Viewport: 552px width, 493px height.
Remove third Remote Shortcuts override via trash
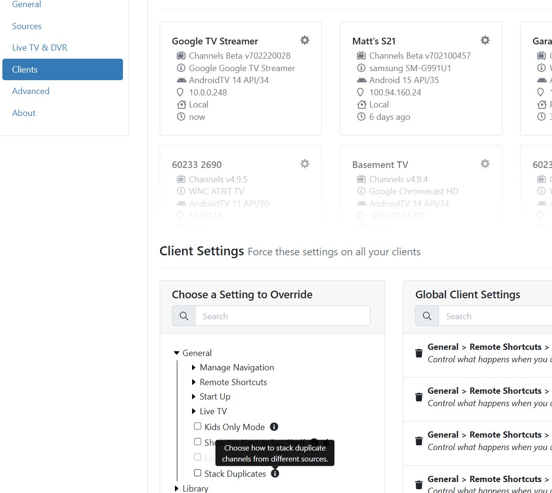tap(419, 441)
